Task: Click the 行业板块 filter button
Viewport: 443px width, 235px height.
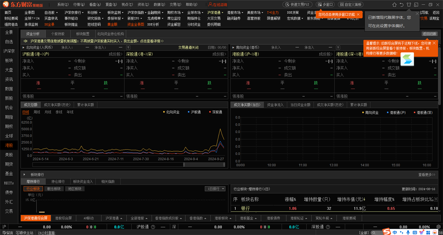Action: click(34, 189)
